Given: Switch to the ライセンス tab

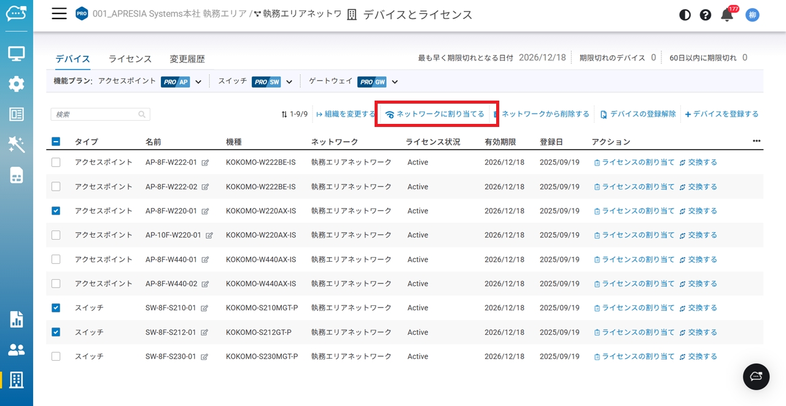Looking at the screenshot, I should coord(130,59).
